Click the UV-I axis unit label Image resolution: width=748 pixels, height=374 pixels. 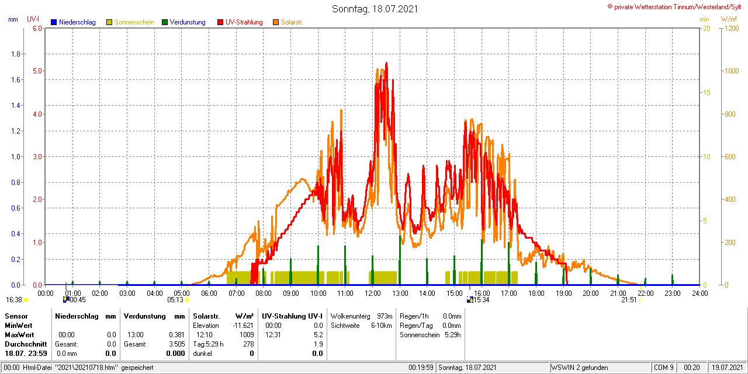[33, 19]
